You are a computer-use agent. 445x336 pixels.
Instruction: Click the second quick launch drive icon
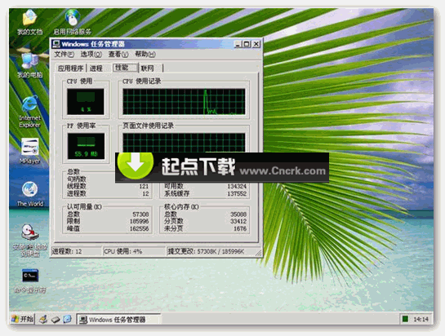pyautogui.click(x=56, y=320)
